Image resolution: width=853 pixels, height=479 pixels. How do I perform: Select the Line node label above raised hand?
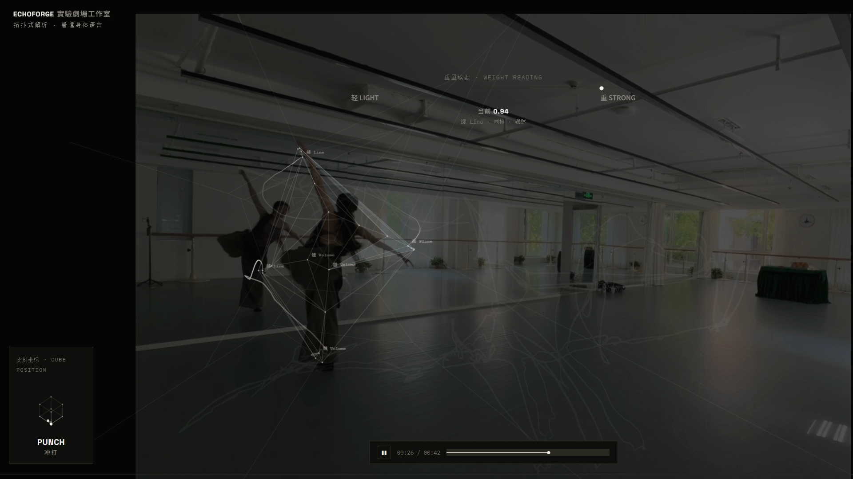click(315, 152)
